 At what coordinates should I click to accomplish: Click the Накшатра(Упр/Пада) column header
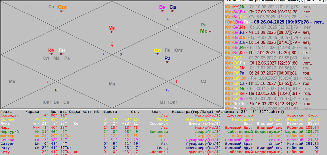pyautogui.click(x=193, y=112)
